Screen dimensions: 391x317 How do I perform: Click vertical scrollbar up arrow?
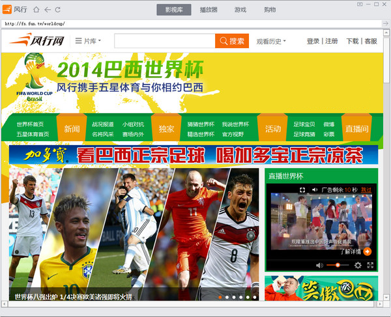point(386,33)
